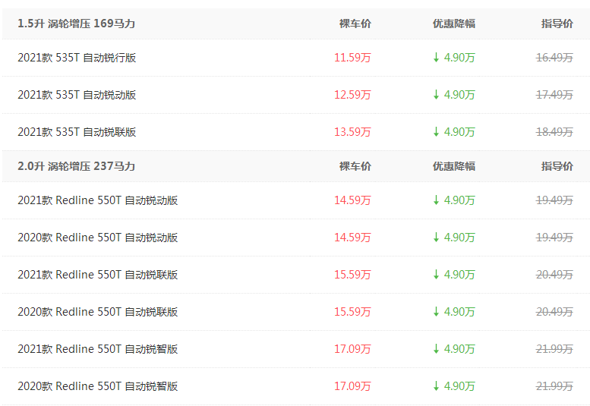
Task: Select 2021款 Redline 550T 自动锐动版 model name
Action: coord(98,200)
